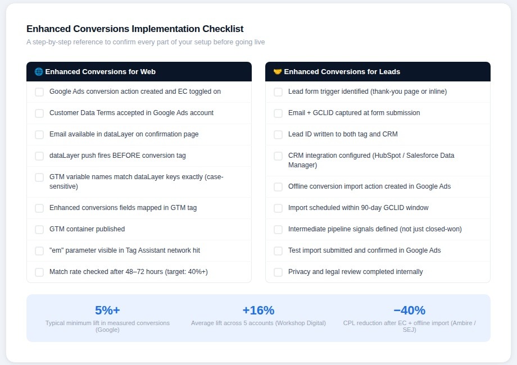The height and width of the screenshot is (365, 517).
Task: Check the "em" parameter visible checkbox
Action: click(x=39, y=251)
